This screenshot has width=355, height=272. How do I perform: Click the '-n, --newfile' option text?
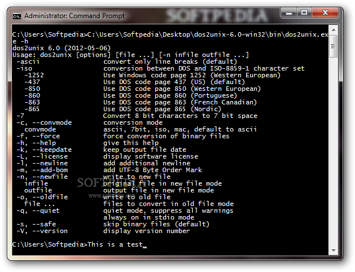click(x=42, y=177)
